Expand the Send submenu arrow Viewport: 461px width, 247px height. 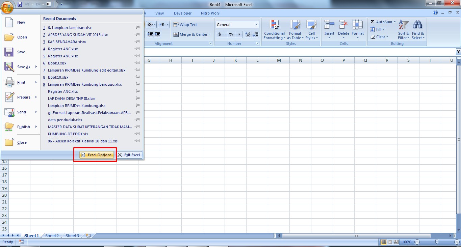[x=36, y=112]
